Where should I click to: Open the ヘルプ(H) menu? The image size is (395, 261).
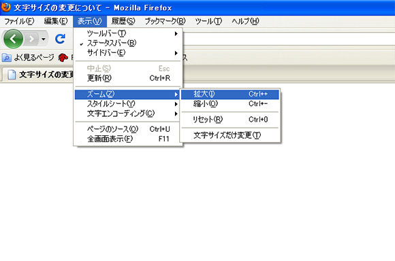point(245,21)
